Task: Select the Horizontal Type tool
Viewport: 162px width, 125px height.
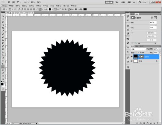Action: click(x=3, y=61)
